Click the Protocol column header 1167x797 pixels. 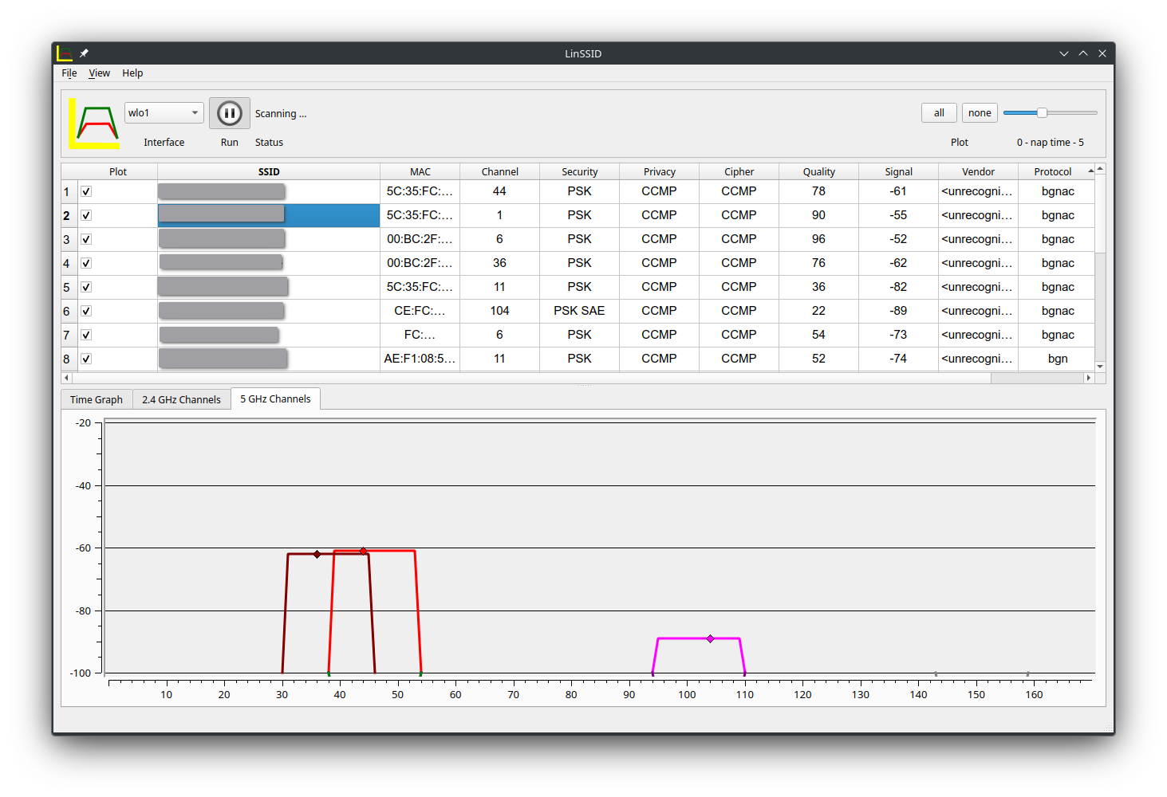1056,171
